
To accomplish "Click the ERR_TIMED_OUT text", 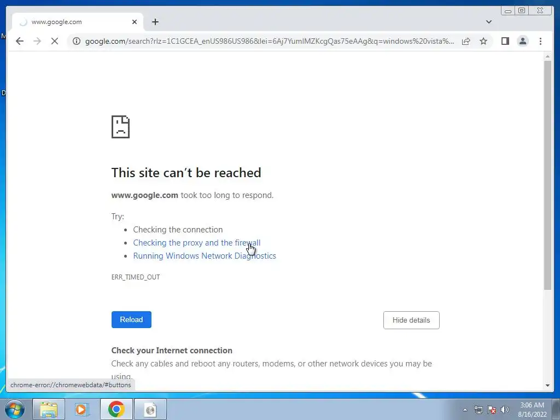I will pos(136,277).
